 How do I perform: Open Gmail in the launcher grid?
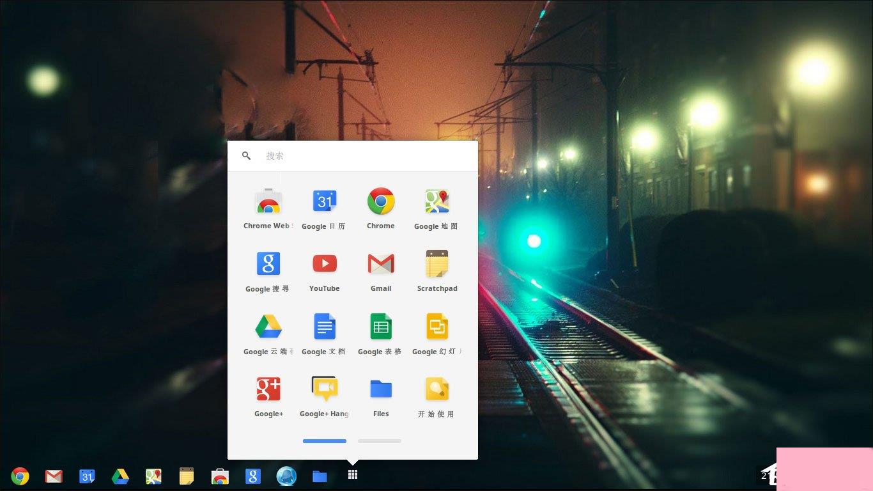[x=381, y=270]
